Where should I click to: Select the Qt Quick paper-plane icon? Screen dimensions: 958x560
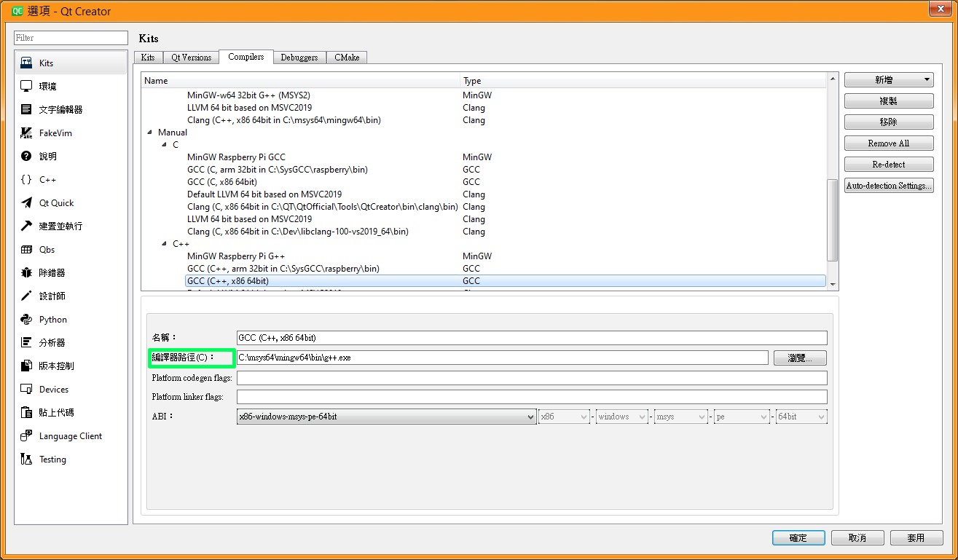tap(26, 203)
